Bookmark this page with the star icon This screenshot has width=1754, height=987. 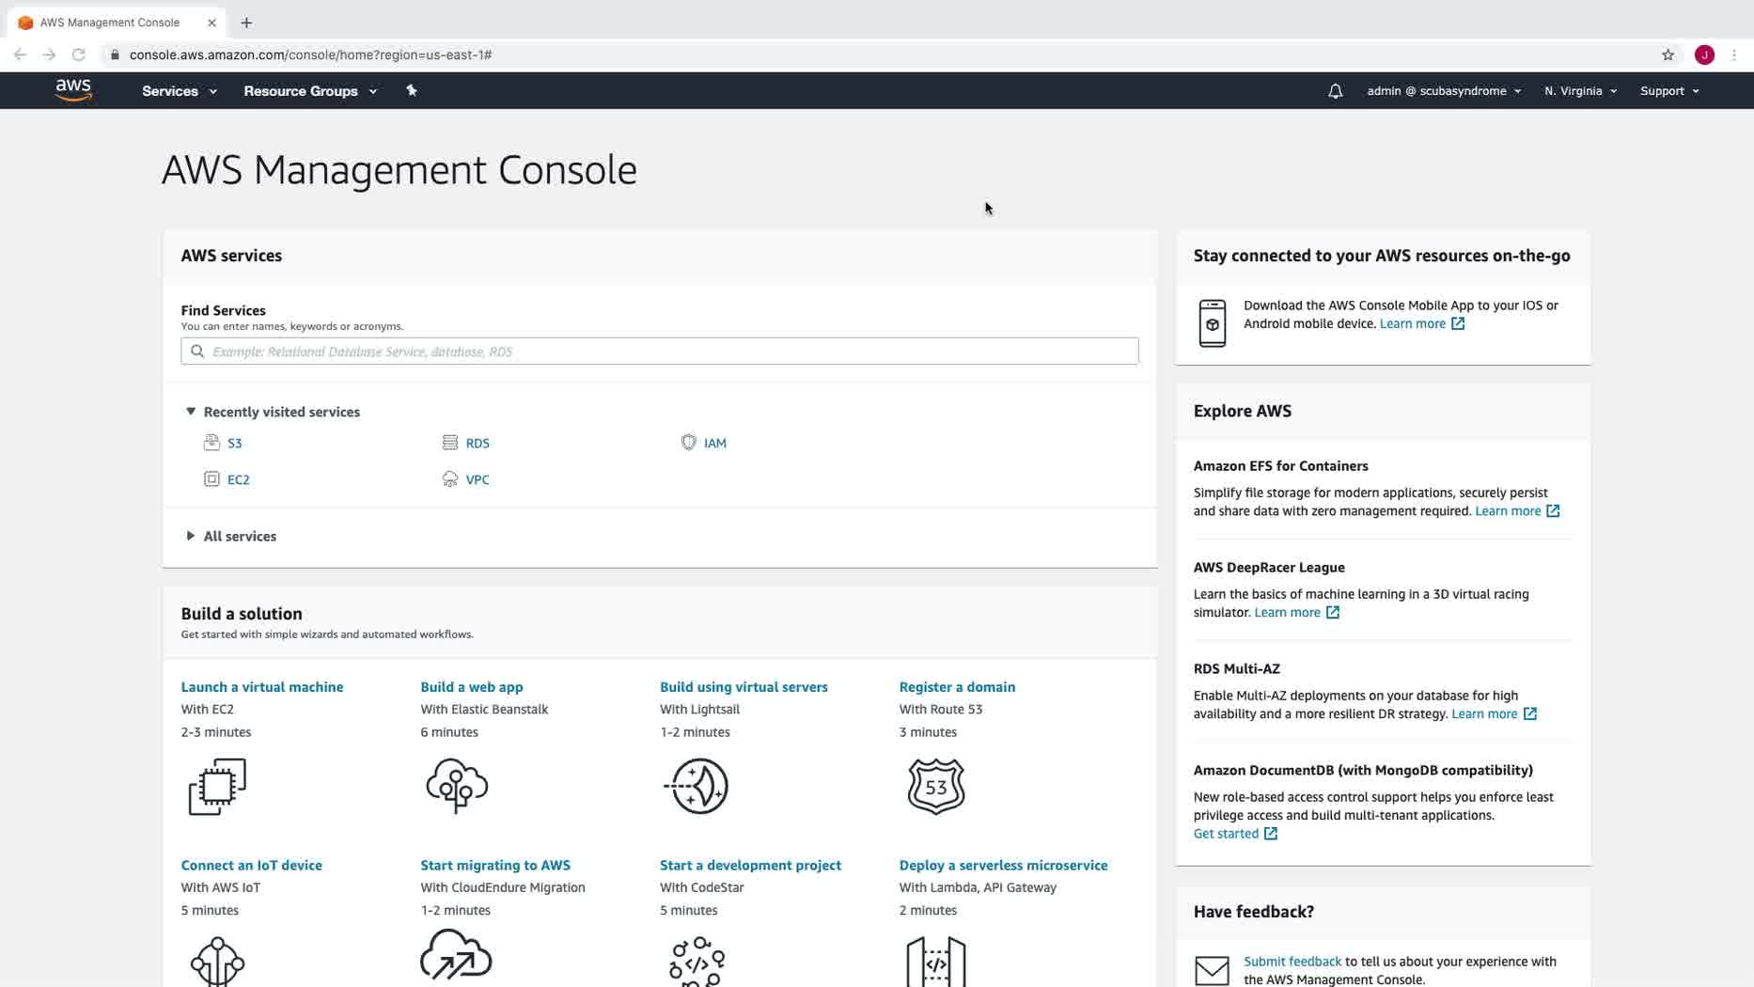[1668, 55]
